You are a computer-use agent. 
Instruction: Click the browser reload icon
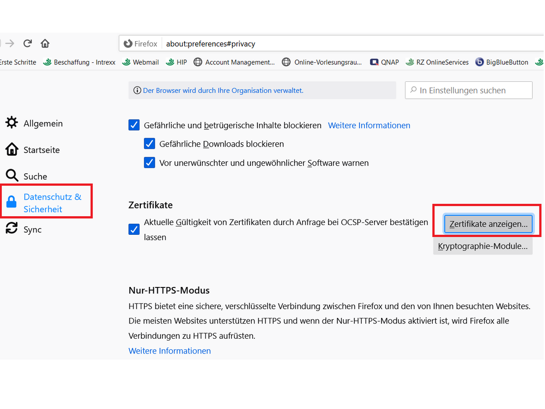[27, 43]
